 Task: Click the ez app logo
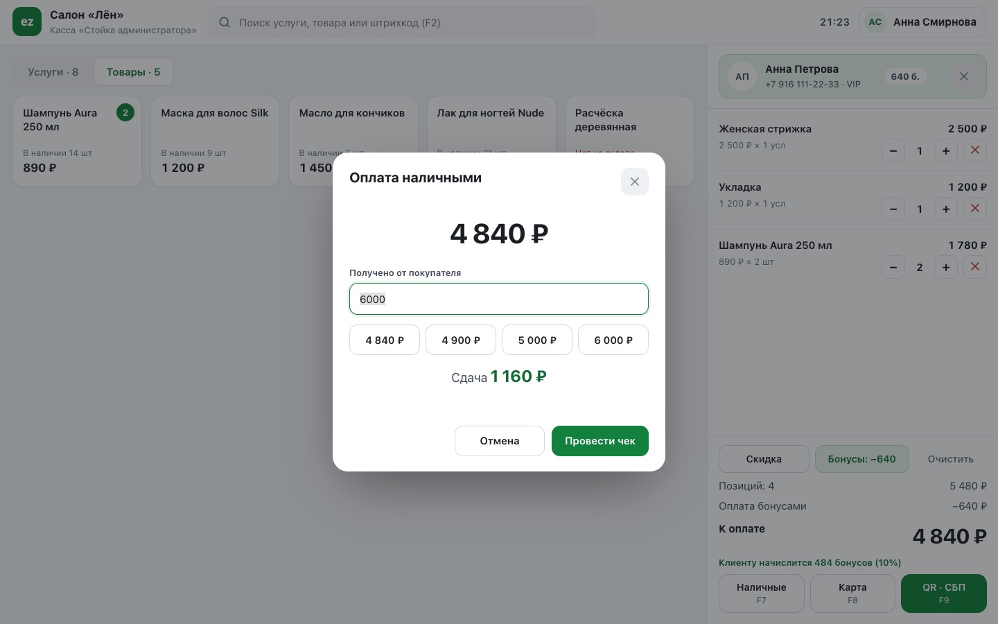27,21
